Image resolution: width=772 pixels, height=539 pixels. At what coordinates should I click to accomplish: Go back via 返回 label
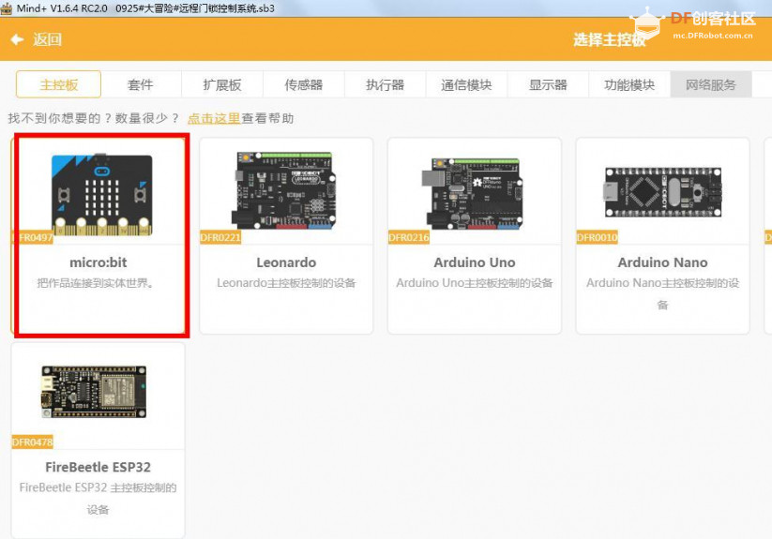47,39
